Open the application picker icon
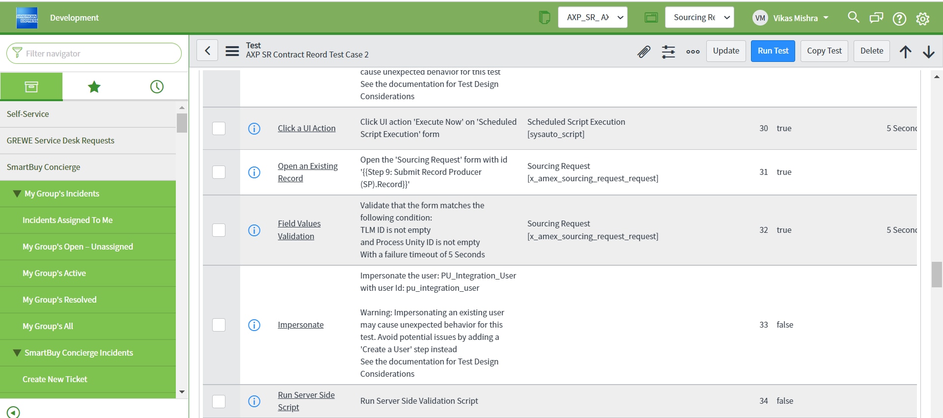This screenshot has width=943, height=418. tap(651, 18)
